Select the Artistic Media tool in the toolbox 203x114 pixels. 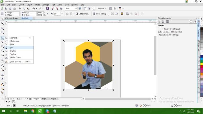click(2, 42)
